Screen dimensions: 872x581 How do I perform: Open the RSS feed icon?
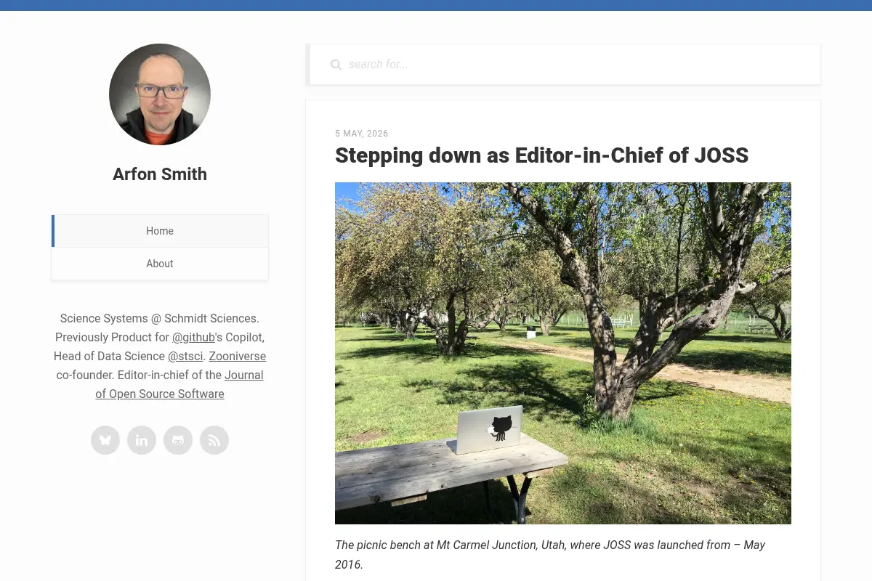point(214,440)
